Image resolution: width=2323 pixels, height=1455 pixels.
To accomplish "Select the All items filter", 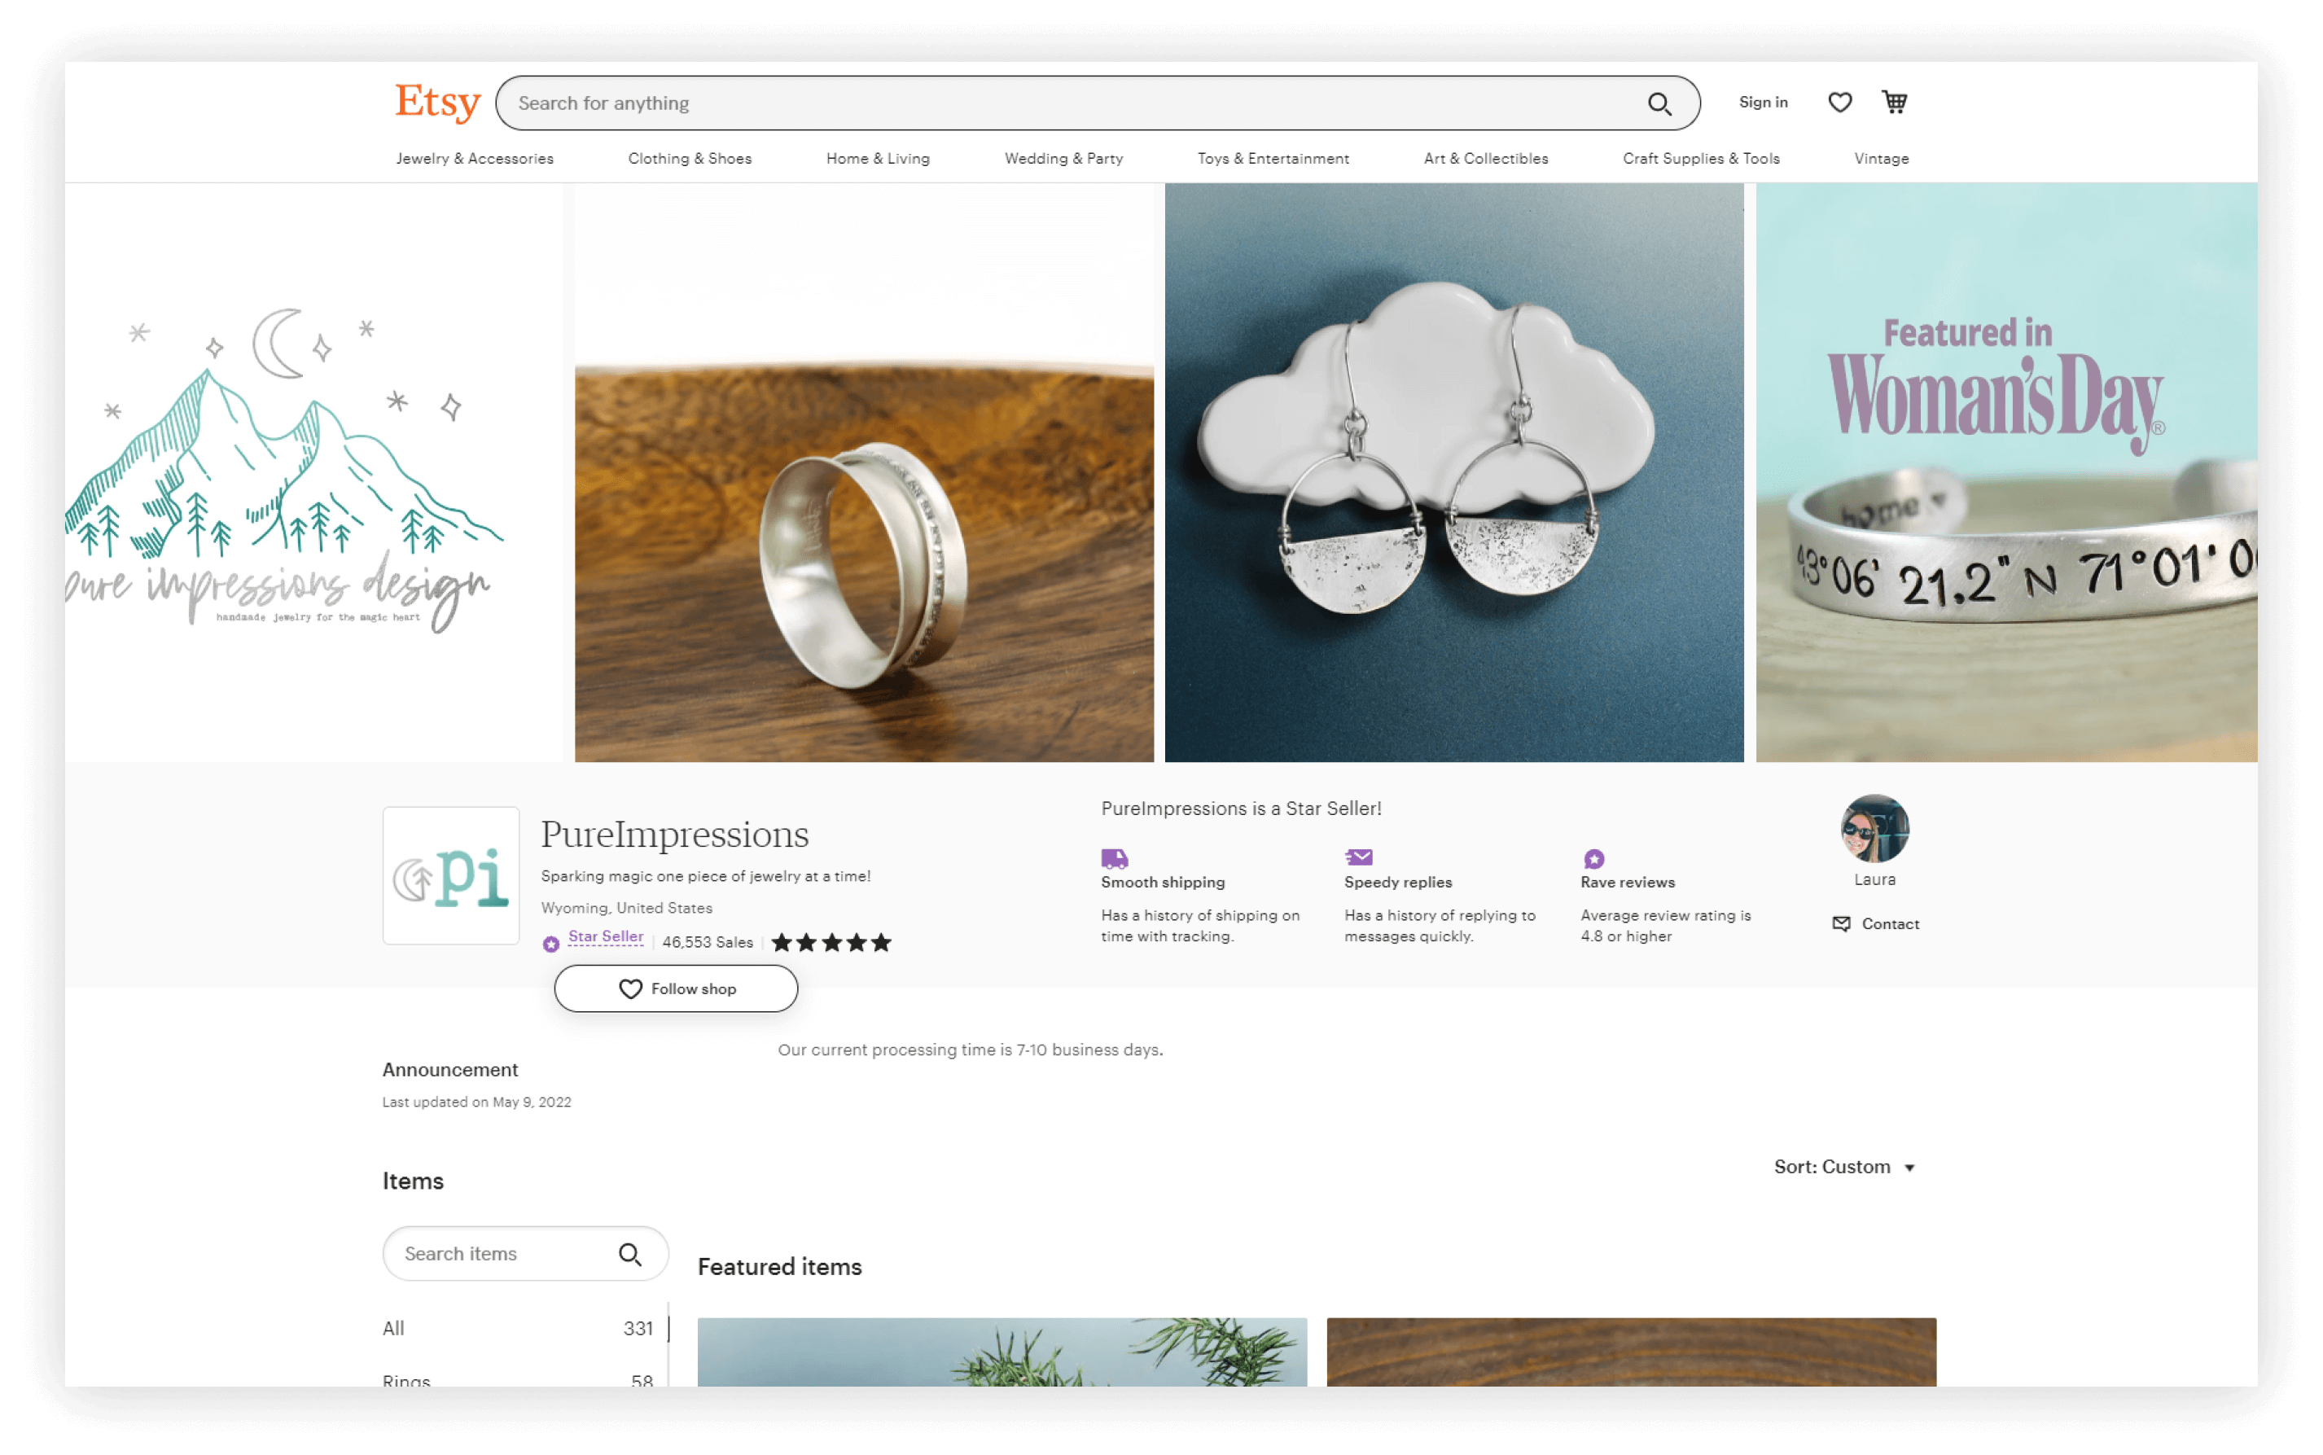I will click(518, 1328).
